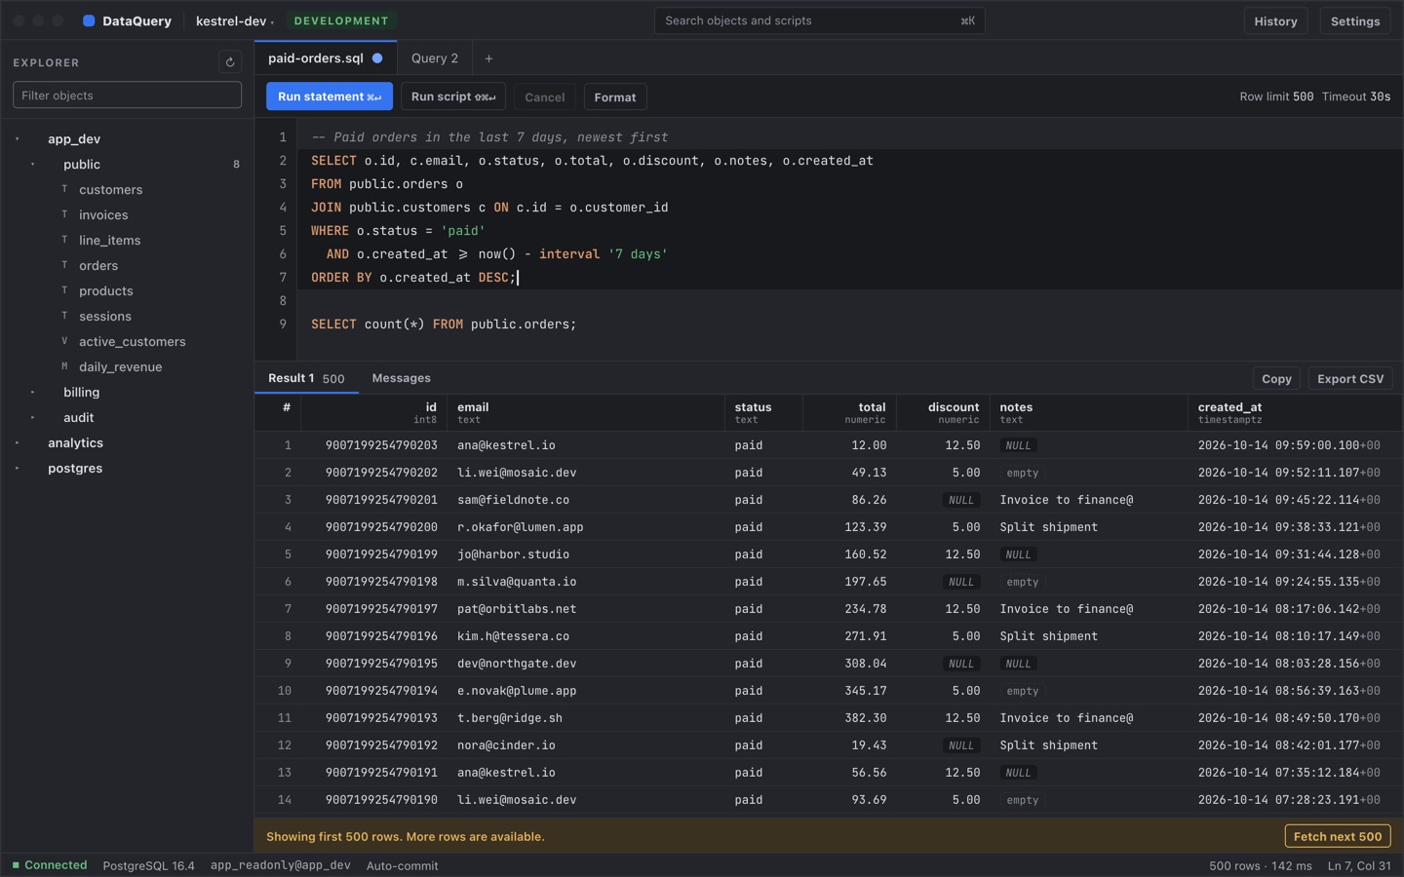Collapse the app_dev database node
1404x877 pixels.
pyautogui.click(x=18, y=138)
